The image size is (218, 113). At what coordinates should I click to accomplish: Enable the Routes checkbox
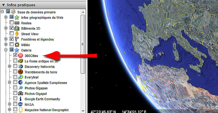point(12,22)
